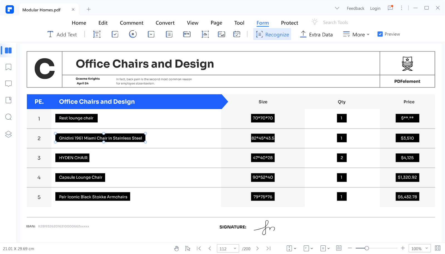
Task: Select the hand pan tool
Action: pyautogui.click(x=176, y=248)
